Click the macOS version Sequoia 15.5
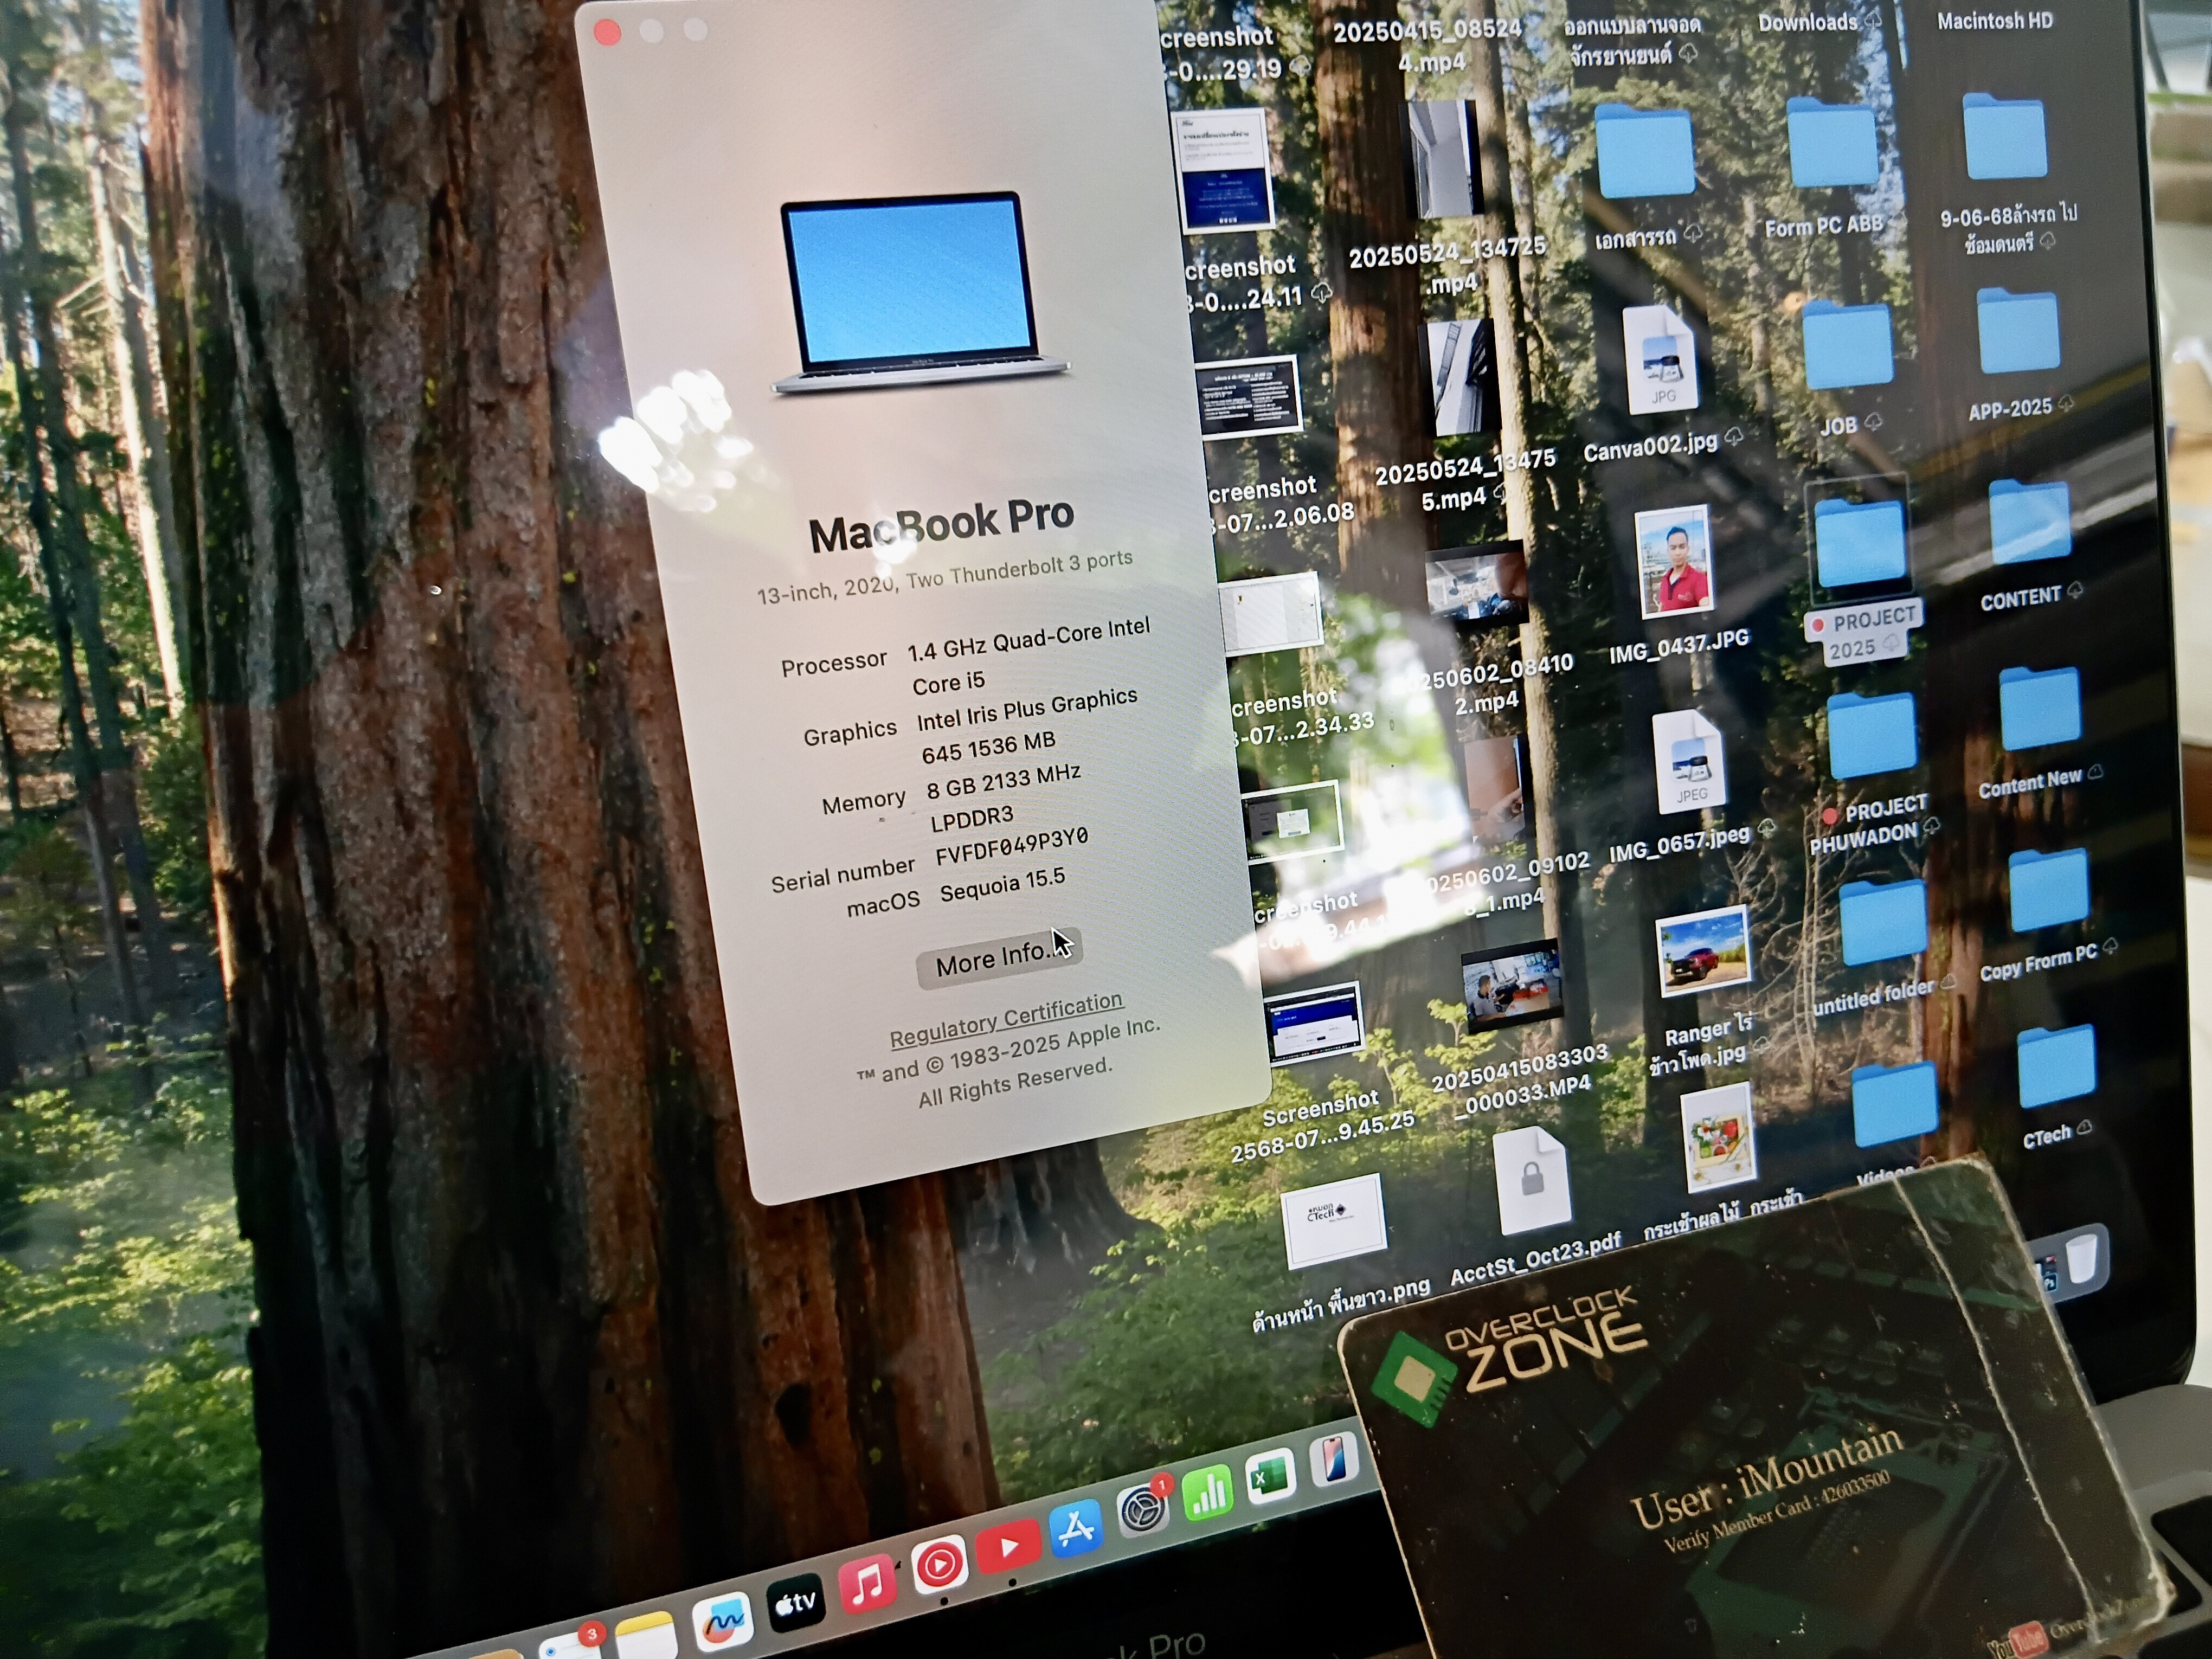The width and height of the screenshot is (2212, 1659). (x=1002, y=885)
